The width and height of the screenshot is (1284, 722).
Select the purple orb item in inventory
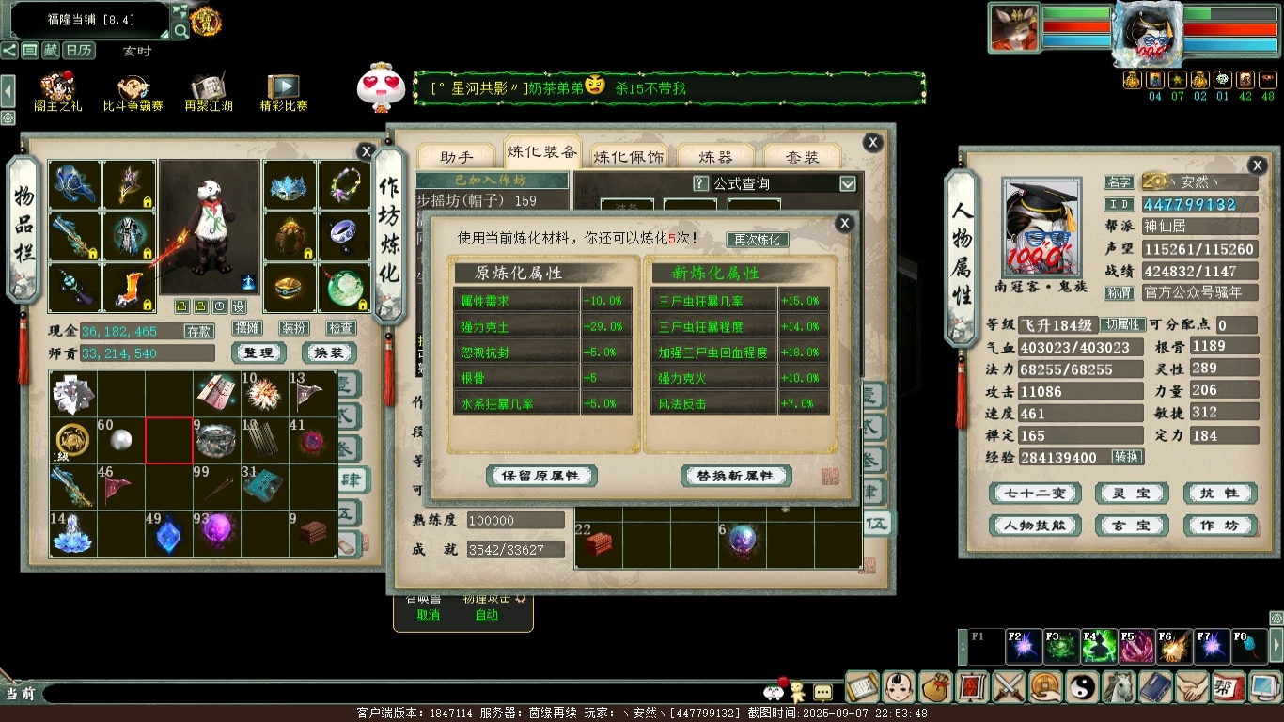(x=217, y=534)
